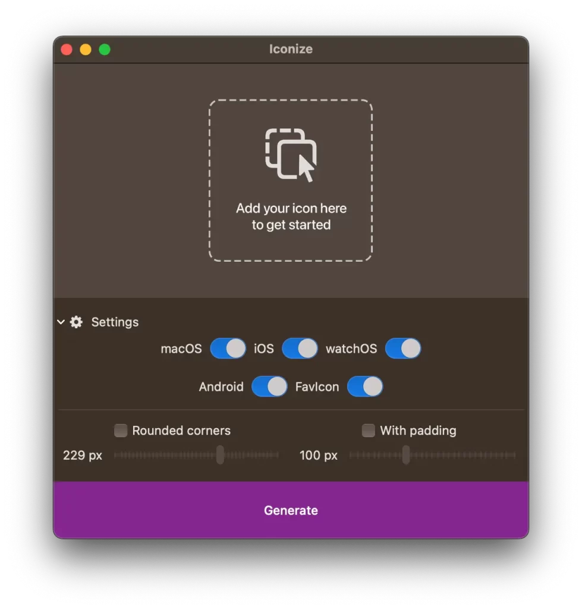This screenshot has width=582, height=609.
Task: Collapse the Settings section chevron
Action: click(x=60, y=322)
